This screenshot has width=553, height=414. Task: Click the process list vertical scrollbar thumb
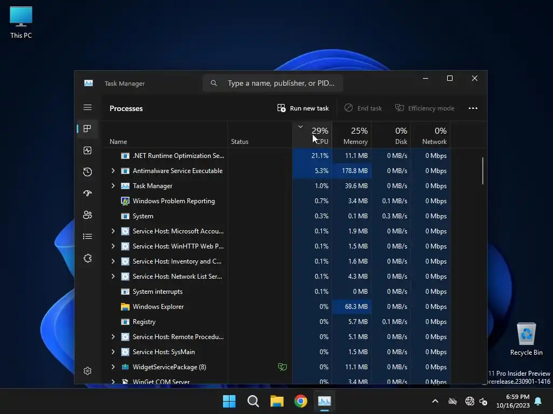482,171
